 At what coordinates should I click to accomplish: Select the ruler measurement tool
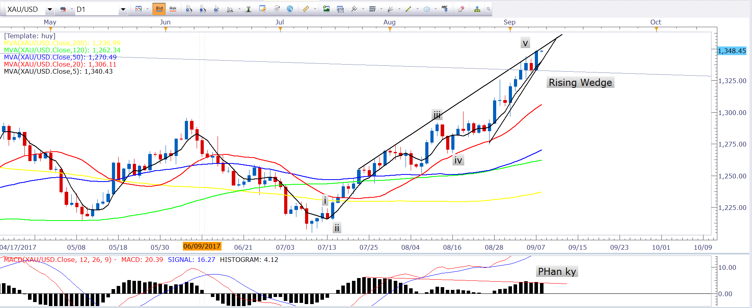point(305,9)
